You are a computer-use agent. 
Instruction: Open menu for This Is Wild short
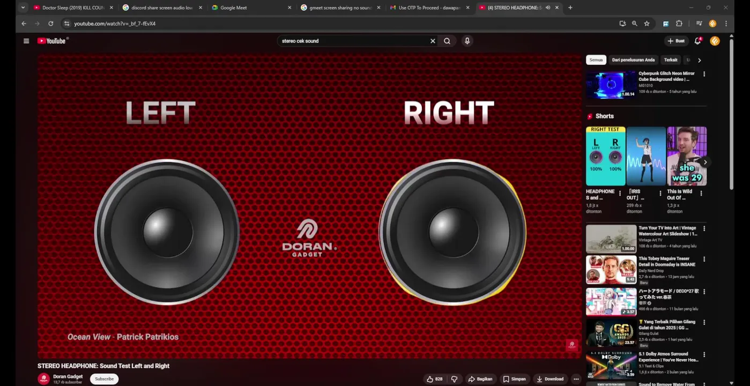pyautogui.click(x=701, y=194)
